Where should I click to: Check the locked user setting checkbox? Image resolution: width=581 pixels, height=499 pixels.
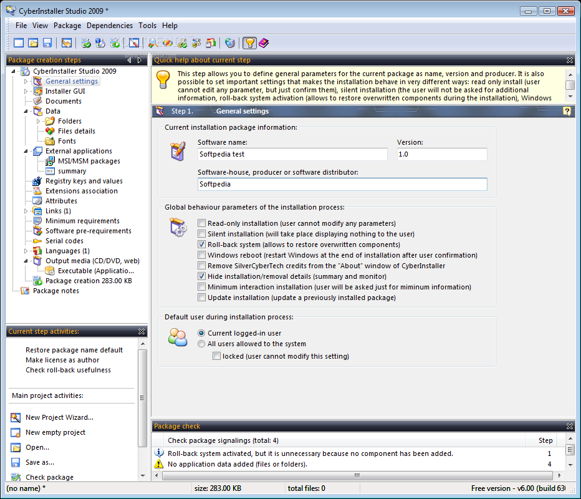(216, 356)
